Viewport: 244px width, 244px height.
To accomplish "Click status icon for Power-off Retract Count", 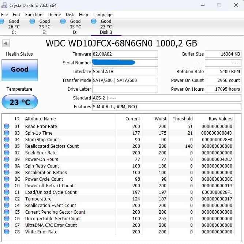I will [7, 185].
